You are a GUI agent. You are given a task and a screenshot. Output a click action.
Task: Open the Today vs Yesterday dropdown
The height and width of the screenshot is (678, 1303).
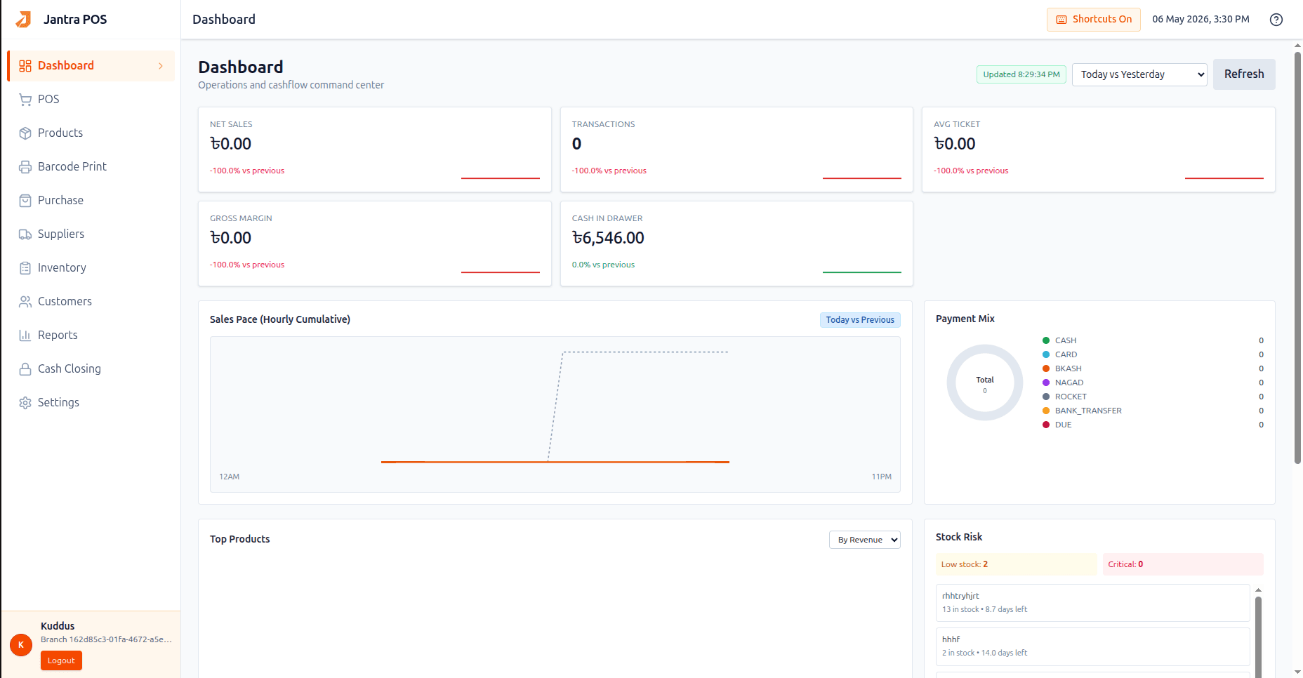1139,74
